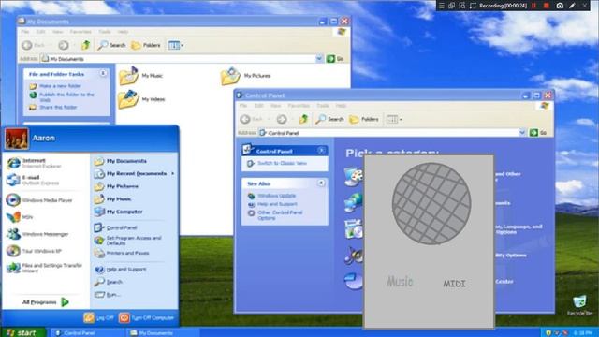Image resolution: width=599 pixels, height=337 pixels.
Task: Open address dropdown in Control Panel window
Action: [522, 133]
